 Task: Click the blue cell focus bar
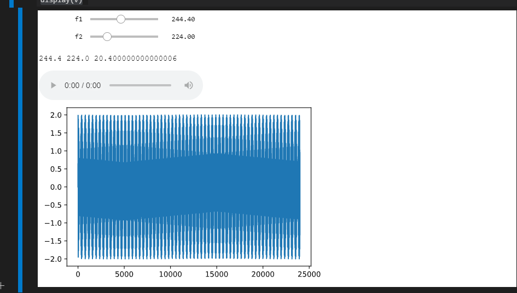[20, 150]
